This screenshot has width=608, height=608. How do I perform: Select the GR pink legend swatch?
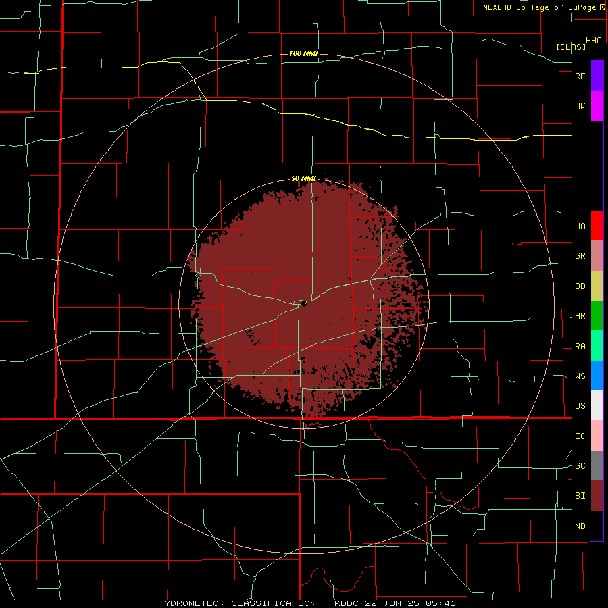tap(597, 256)
